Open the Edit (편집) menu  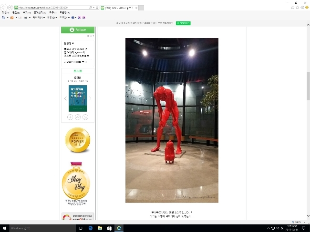click(16, 12)
